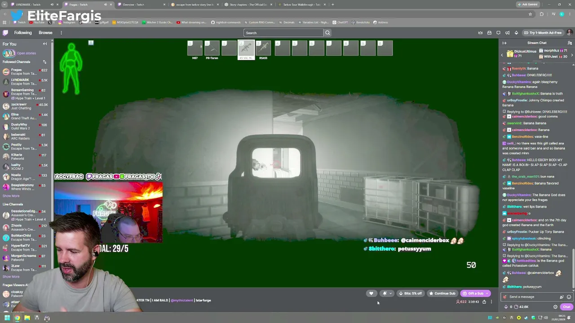Show more live channels
Screen dimensions: 575x323
pyautogui.click(x=11, y=277)
